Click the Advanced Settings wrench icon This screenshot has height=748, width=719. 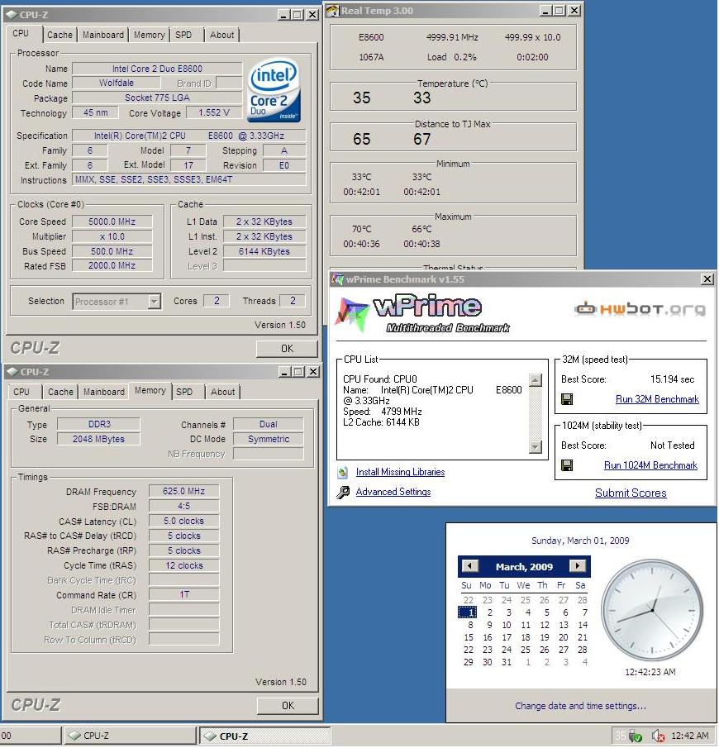click(343, 493)
